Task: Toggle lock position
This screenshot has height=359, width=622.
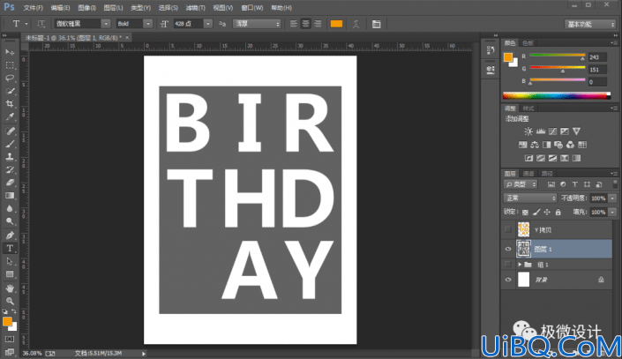Action: pyautogui.click(x=547, y=213)
